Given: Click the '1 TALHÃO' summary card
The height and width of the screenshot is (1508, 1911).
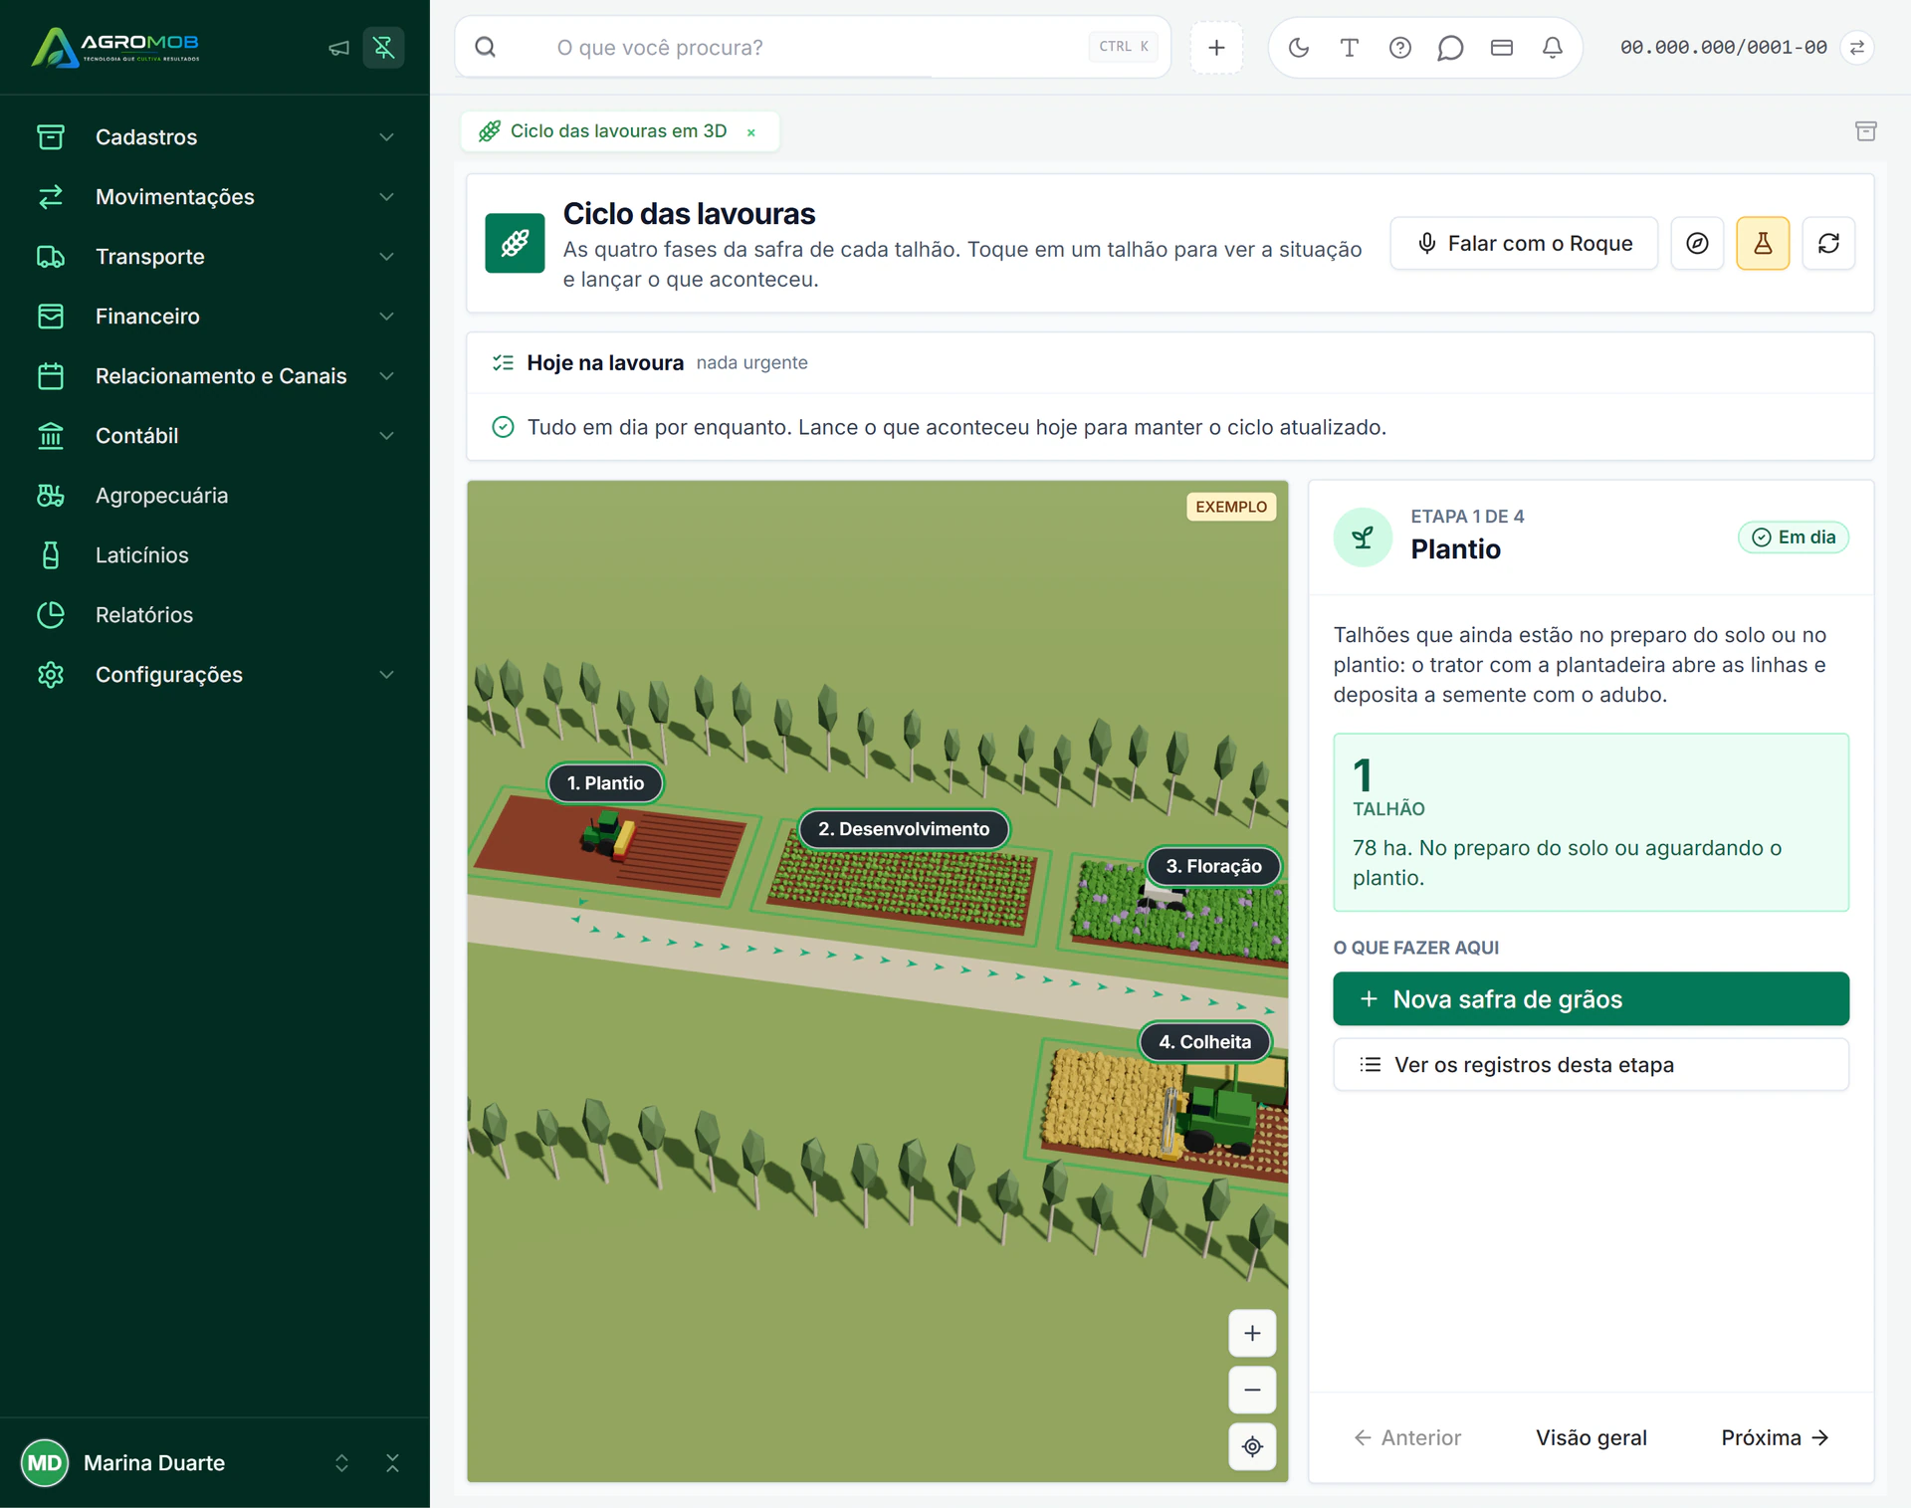Looking at the screenshot, I should click(1591, 822).
